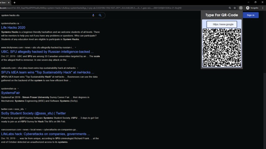Restore down the browser window
266x149 pixels.
pos(255,2)
